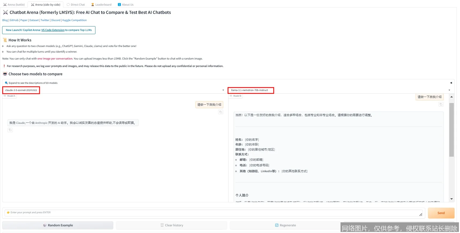The width and height of the screenshot is (460, 233).
Task: Follow the Paper link
Action: coord(24,20)
